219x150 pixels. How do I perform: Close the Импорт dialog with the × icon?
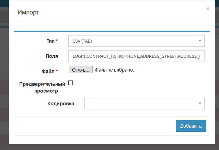click(x=208, y=9)
